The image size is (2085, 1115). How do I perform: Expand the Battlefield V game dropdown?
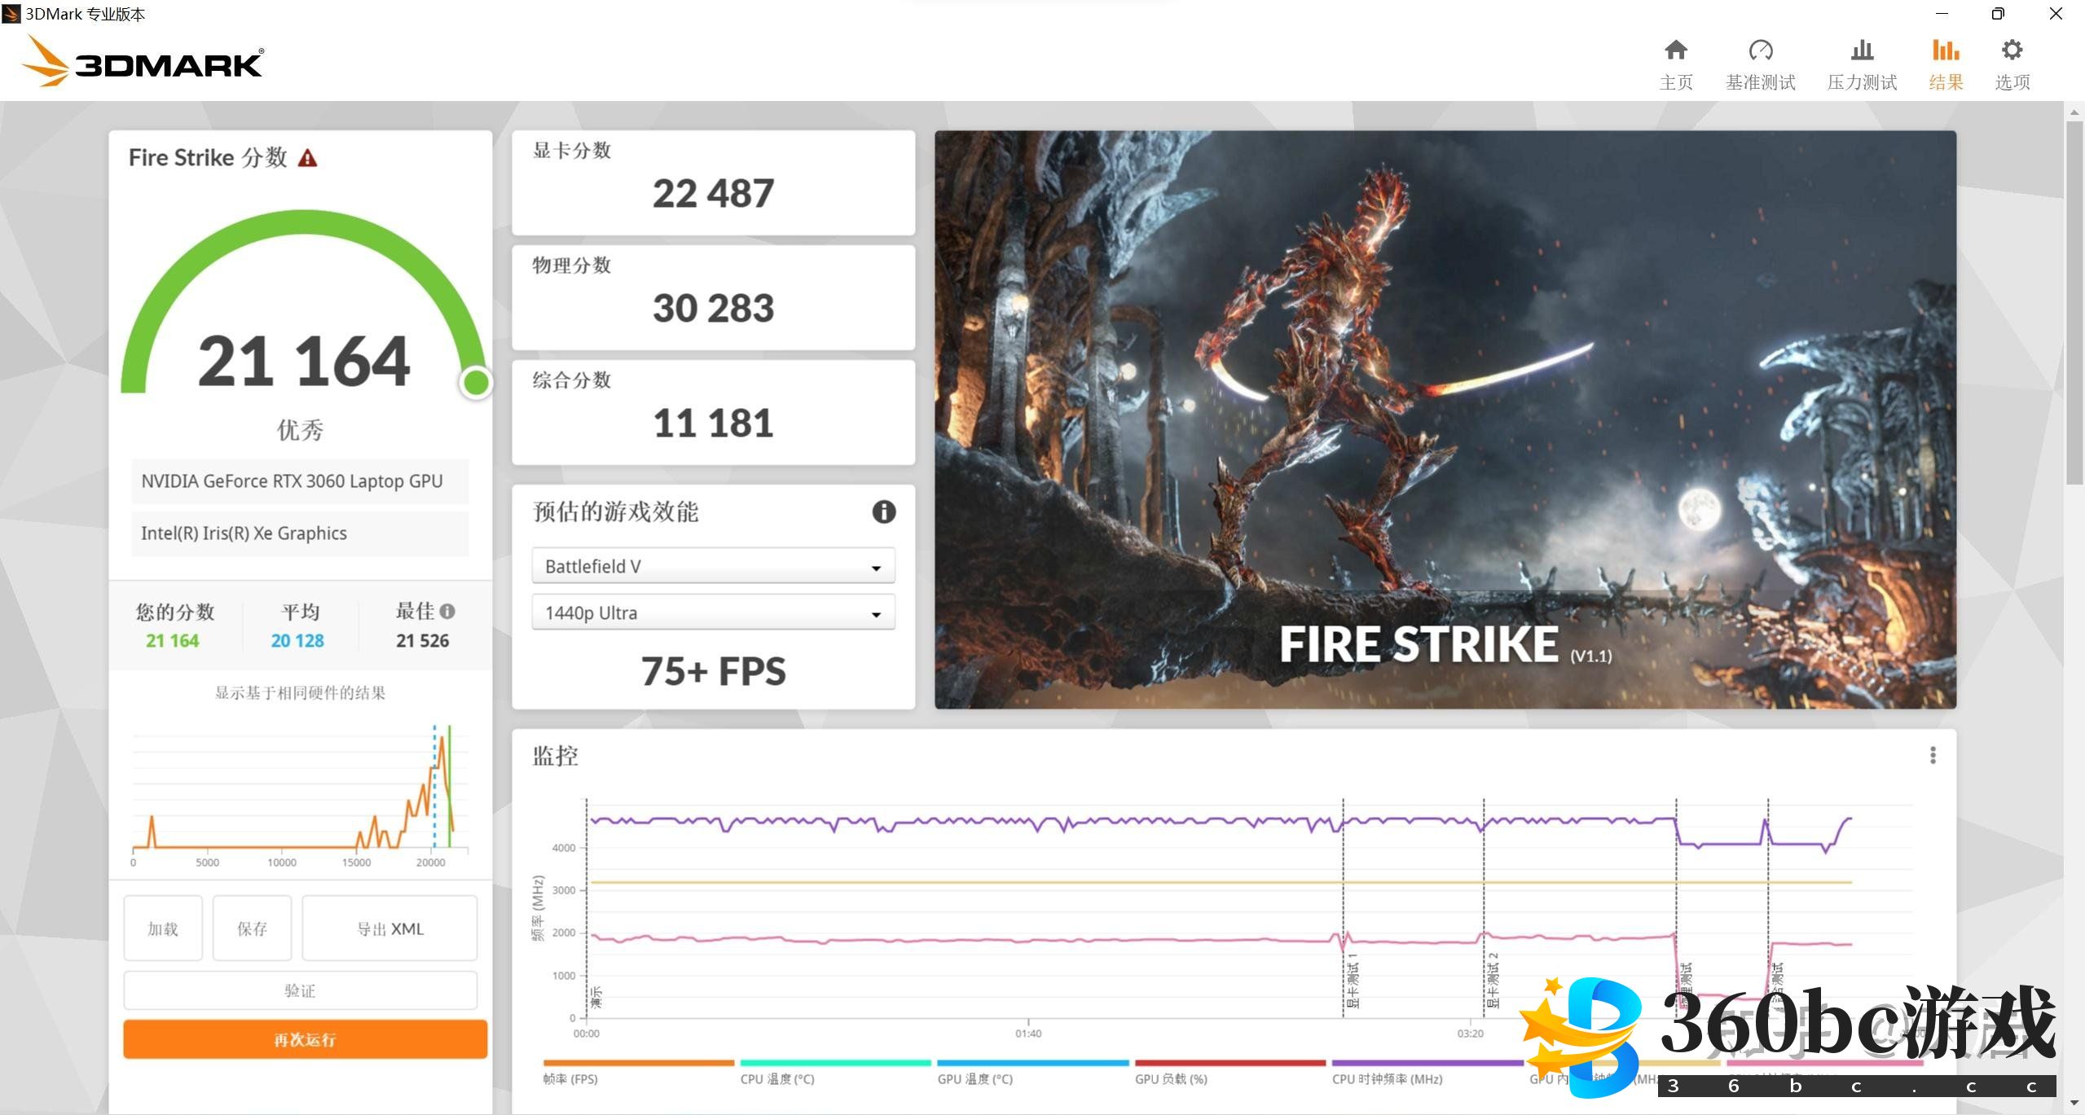713,566
